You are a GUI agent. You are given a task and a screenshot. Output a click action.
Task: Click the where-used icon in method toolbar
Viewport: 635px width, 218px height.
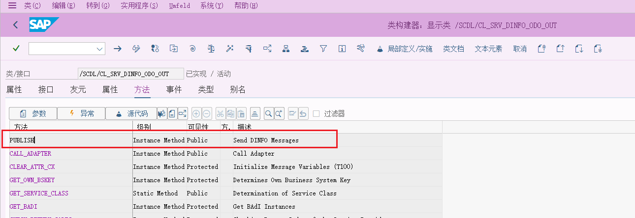(183, 113)
